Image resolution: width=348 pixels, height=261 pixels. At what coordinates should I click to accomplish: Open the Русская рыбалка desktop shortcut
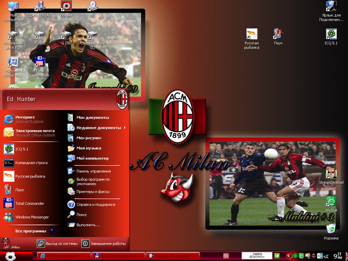[252, 39]
